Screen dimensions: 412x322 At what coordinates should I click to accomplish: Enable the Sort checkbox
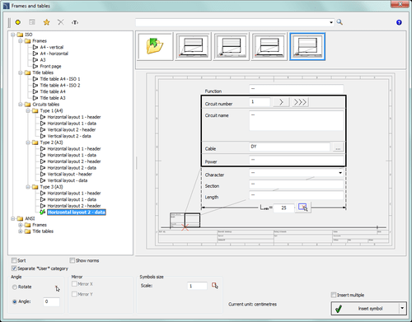[14, 260]
